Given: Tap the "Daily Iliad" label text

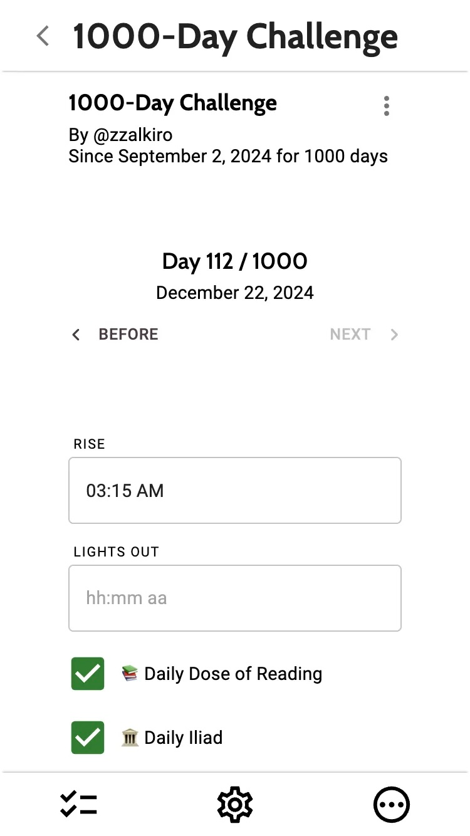Looking at the screenshot, I should 183,738.
